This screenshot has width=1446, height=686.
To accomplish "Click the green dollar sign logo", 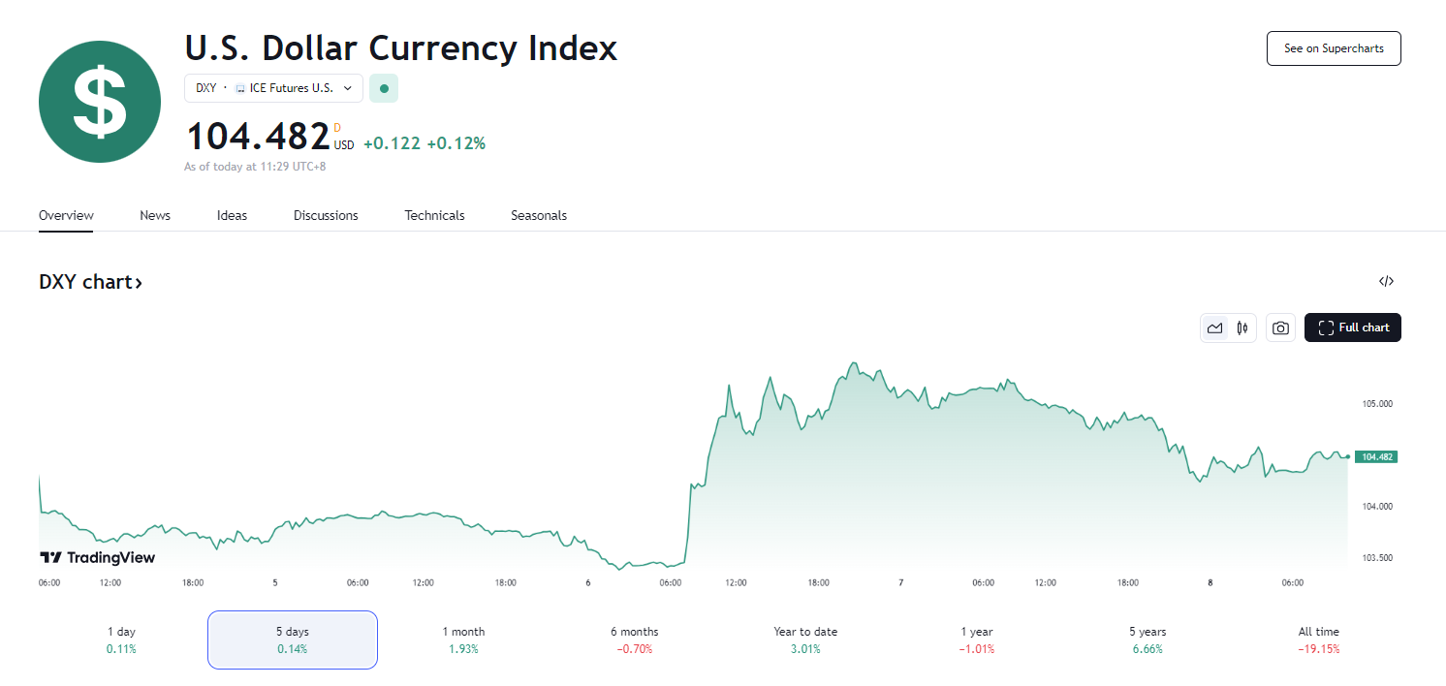I will click(x=100, y=102).
